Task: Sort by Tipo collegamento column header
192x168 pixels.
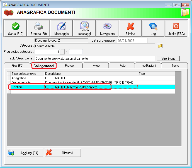Action: point(27,74)
